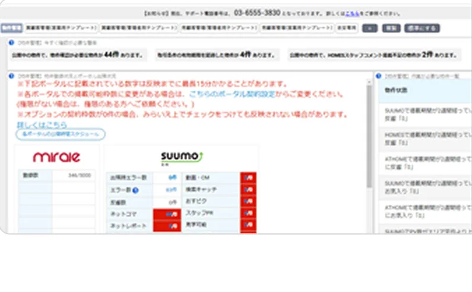Open the card showing 44件 properties needing confirmation
Viewport: 472px width, 292px height.
click(78, 55)
